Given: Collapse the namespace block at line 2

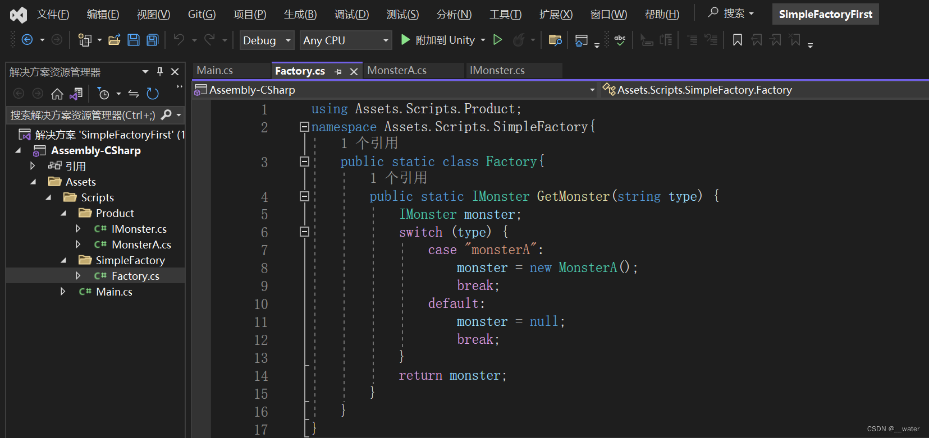Looking at the screenshot, I should (304, 127).
